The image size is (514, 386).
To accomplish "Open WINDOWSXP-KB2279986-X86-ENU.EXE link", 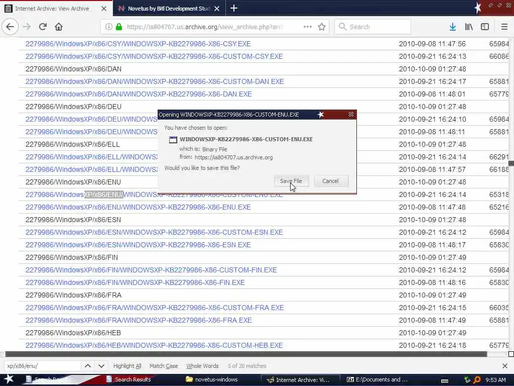I will click(138, 207).
